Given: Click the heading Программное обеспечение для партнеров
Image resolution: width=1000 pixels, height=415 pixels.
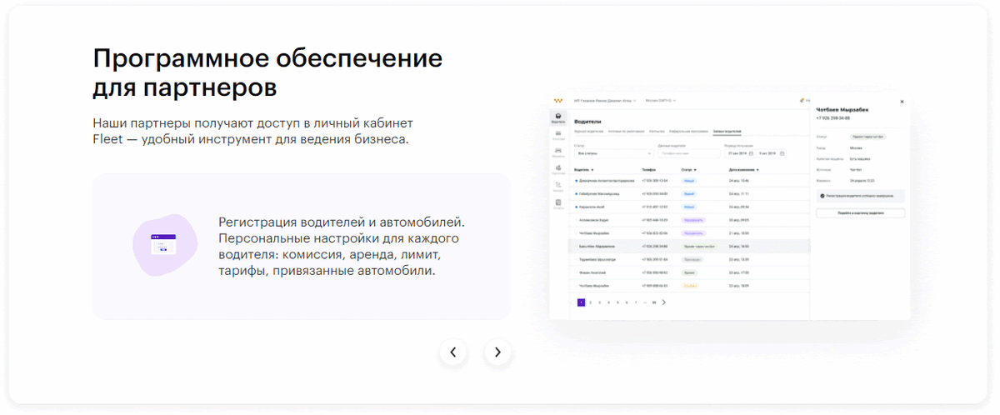Looking at the screenshot, I should pos(267,72).
